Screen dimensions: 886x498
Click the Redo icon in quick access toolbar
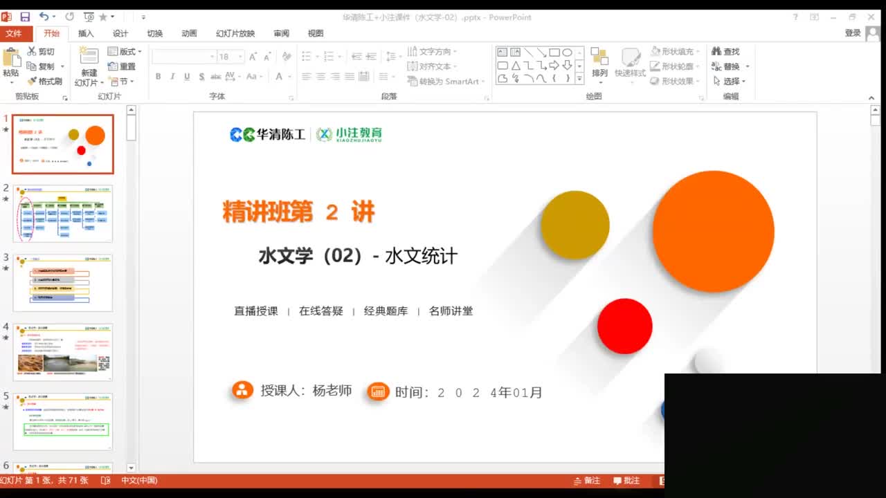click(x=69, y=17)
